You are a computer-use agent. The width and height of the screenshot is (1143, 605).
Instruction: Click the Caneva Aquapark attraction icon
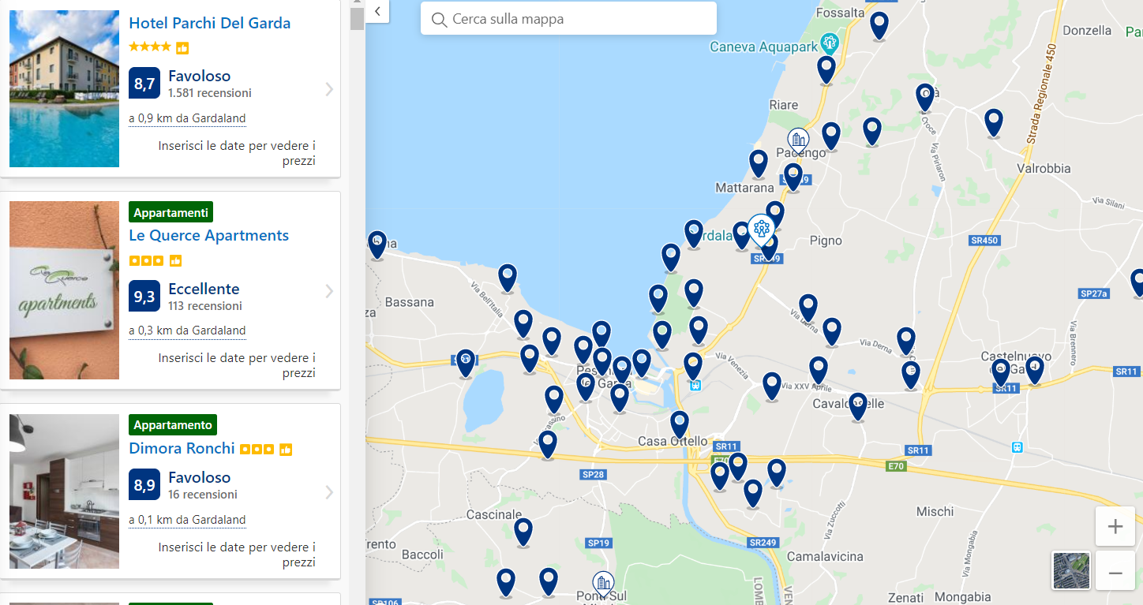(829, 42)
